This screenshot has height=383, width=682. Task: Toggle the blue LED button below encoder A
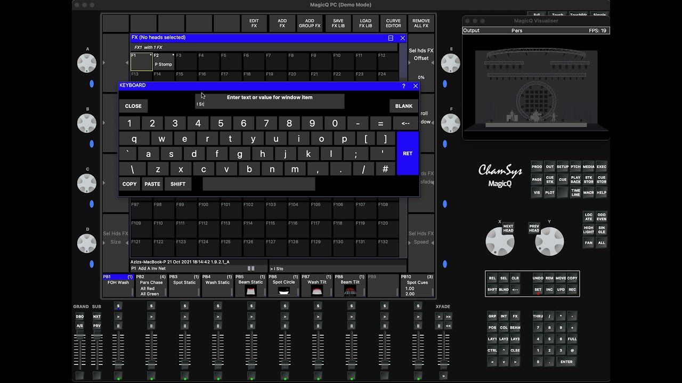(x=92, y=84)
